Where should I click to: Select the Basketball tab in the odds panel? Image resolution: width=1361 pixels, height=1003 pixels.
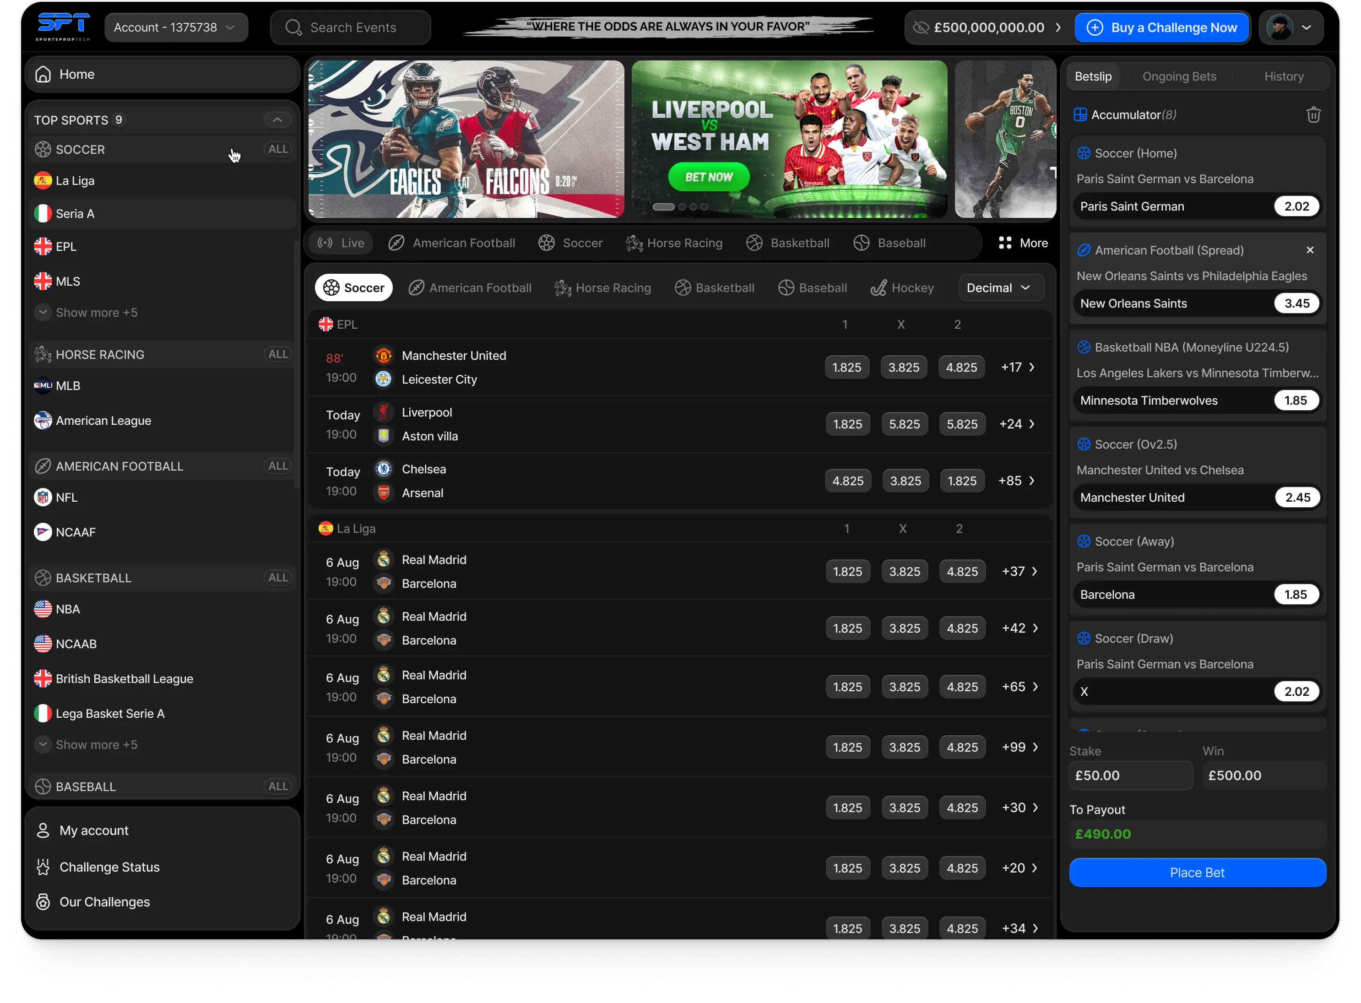point(715,288)
